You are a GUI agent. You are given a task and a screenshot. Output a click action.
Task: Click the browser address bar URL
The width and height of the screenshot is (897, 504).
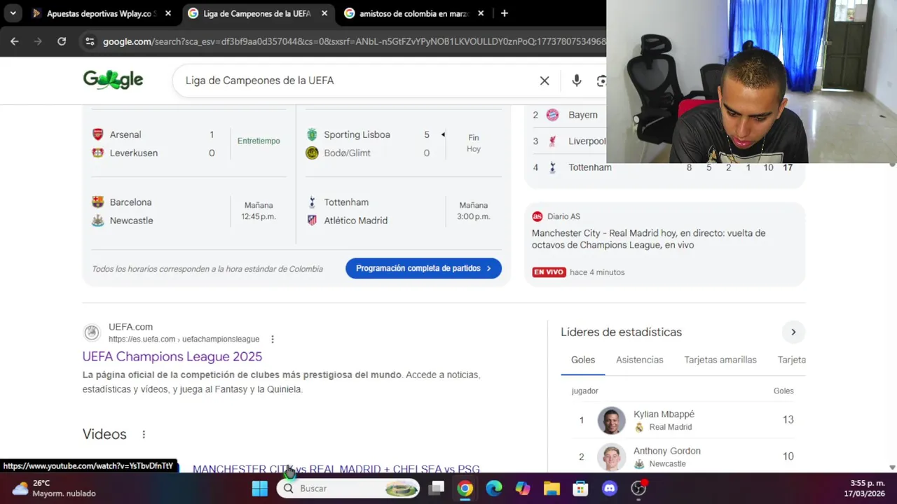tap(354, 41)
